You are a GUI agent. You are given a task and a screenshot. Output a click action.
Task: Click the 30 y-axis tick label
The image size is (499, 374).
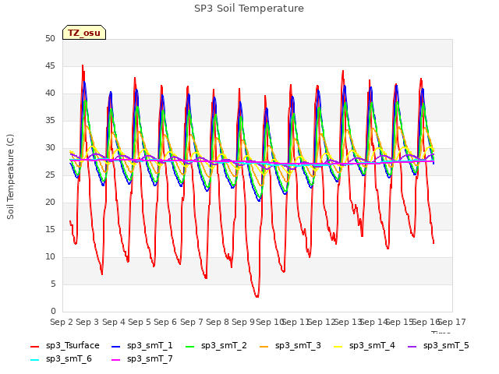point(50,147)
